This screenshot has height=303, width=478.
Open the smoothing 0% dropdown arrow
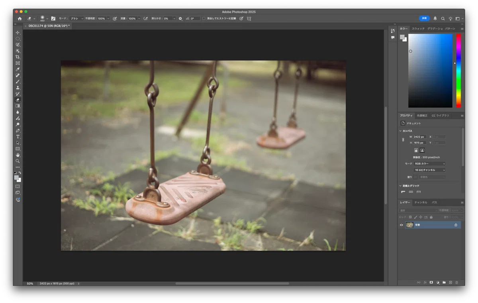tap(174, 18)
